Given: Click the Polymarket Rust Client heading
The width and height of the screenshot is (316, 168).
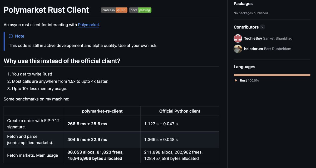Looking at the screenshot, I should 46,10.
